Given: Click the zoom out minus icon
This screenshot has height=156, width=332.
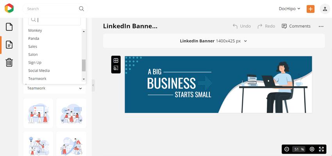Looking at the screenshot, I should pos(287,149).
